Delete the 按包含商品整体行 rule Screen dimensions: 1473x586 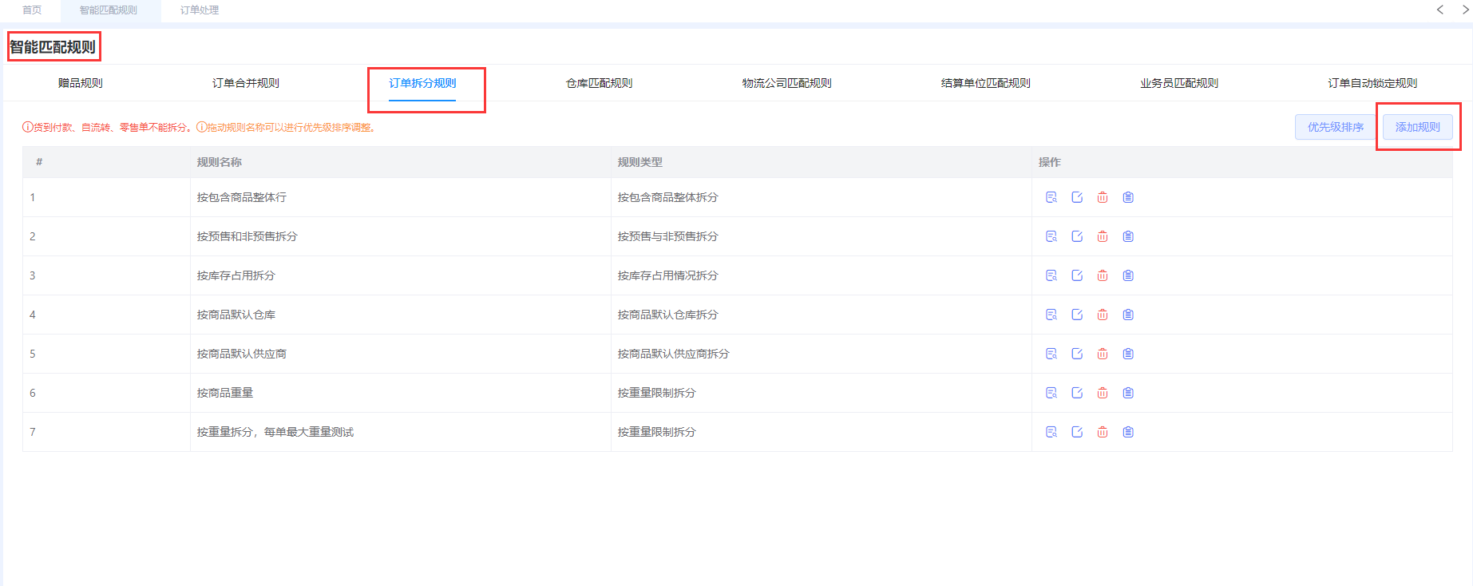pyautogui.click(x=1103, y=197)
